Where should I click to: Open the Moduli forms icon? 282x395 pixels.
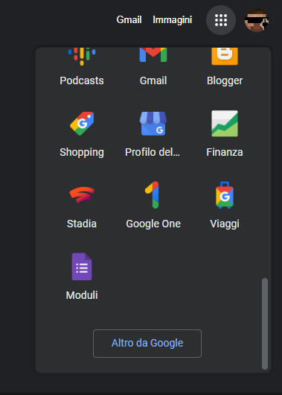(82, 267)
